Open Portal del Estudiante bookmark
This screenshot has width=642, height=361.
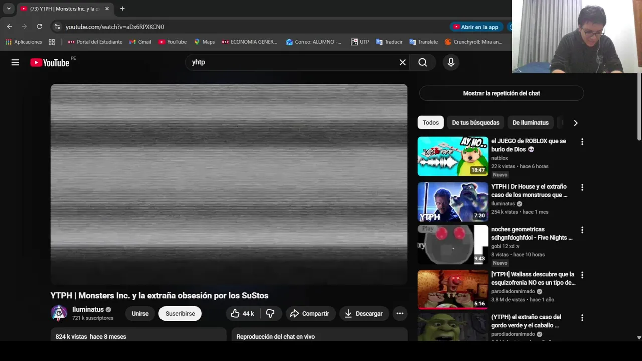point(95,42)
